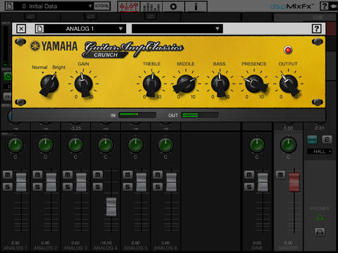Open the plugin preset file icon
The image size is (338, 253).
tap(39, 29)
